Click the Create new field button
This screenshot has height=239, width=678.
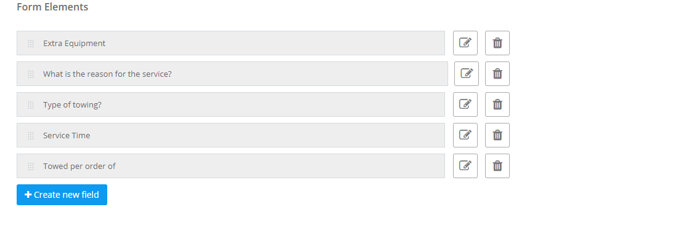(x=62, y=195)
